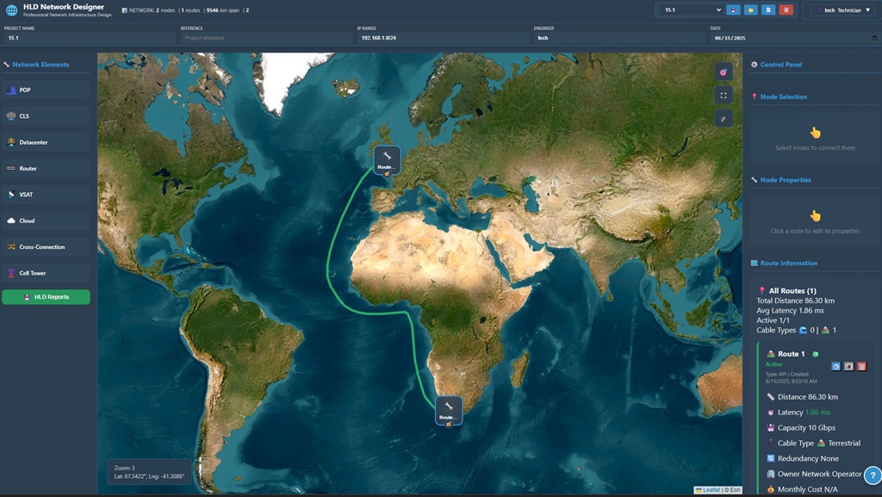The image size is (882, 497).
Task: Click the save project icon
Action: [734, 10]
